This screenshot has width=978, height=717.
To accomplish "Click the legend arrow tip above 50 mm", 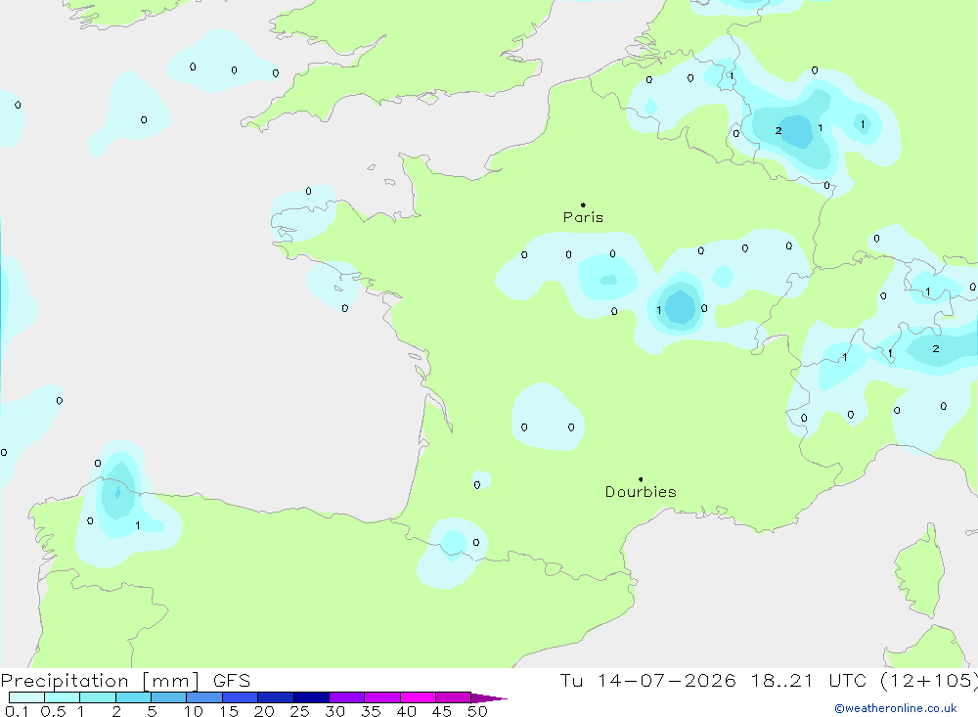I will [490, 698].
